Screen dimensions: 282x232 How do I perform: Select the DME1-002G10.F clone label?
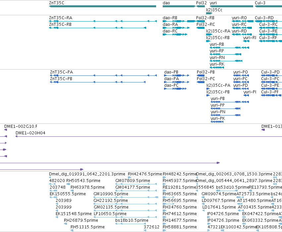pos(21,126)
